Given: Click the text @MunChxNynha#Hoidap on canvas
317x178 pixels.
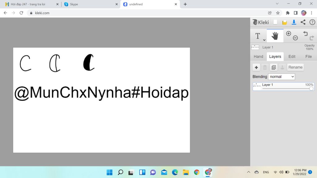Looking at the screenshot, I should click(x=102, y=93).
